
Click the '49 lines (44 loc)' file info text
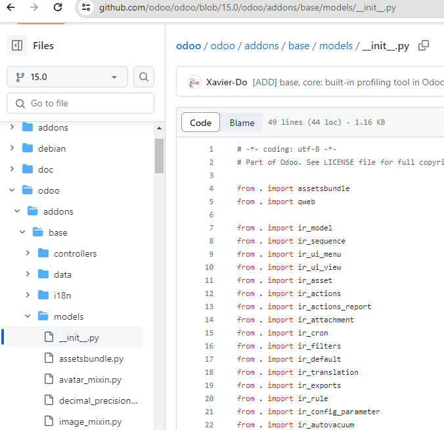(x=305, y=122)
